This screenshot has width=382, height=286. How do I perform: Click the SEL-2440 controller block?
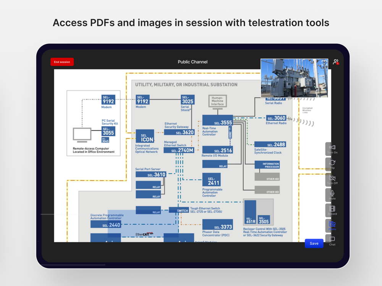106,225
